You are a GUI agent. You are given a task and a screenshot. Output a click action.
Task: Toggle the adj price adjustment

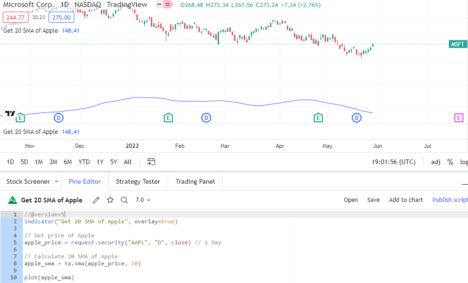[x=435, y=162]
